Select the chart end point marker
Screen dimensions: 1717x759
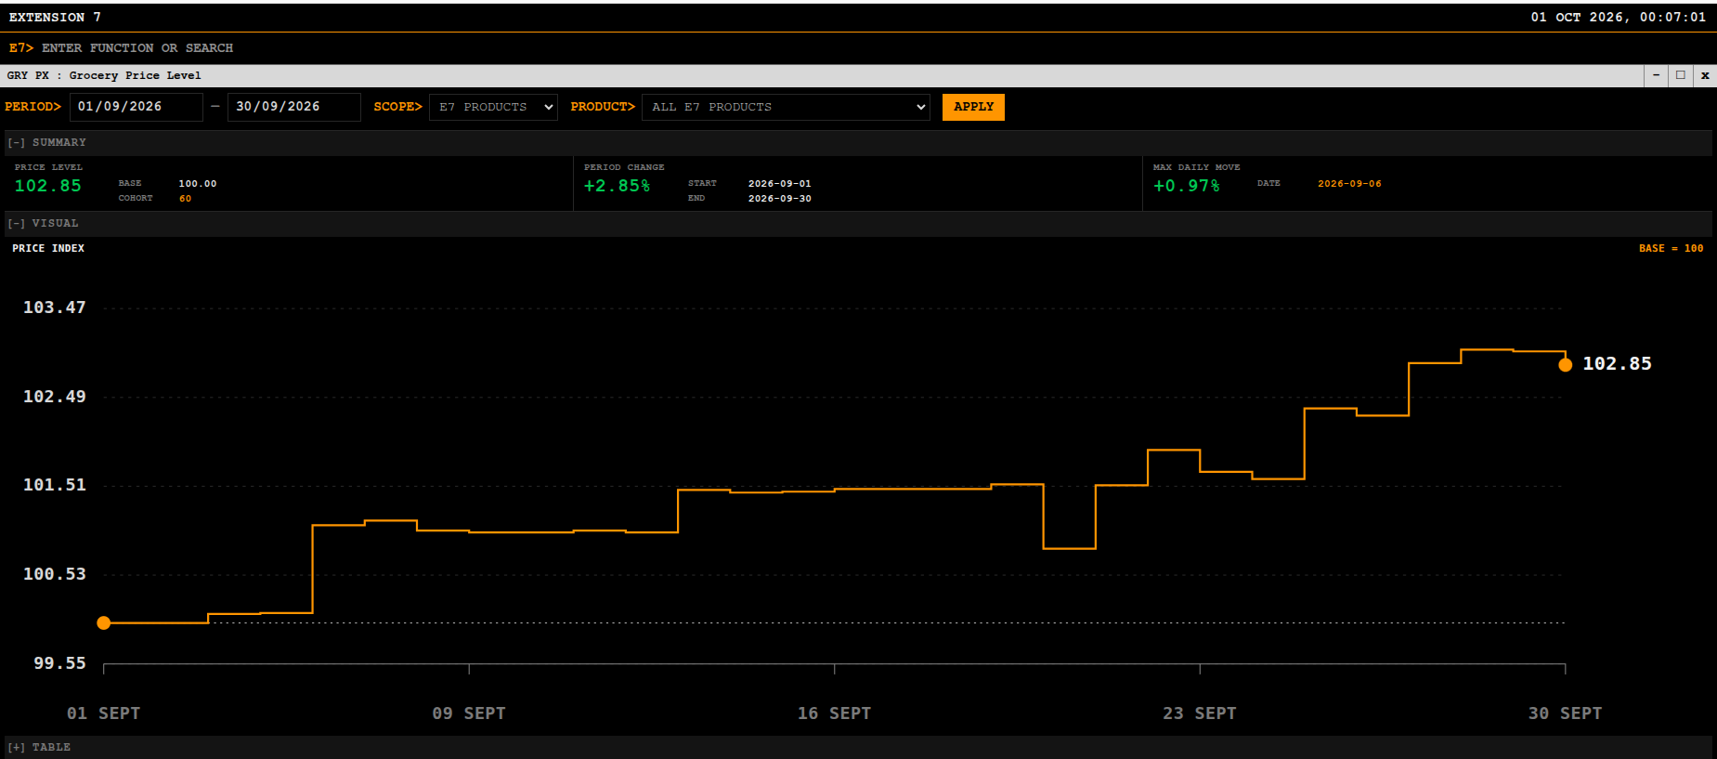(1566, 365)
